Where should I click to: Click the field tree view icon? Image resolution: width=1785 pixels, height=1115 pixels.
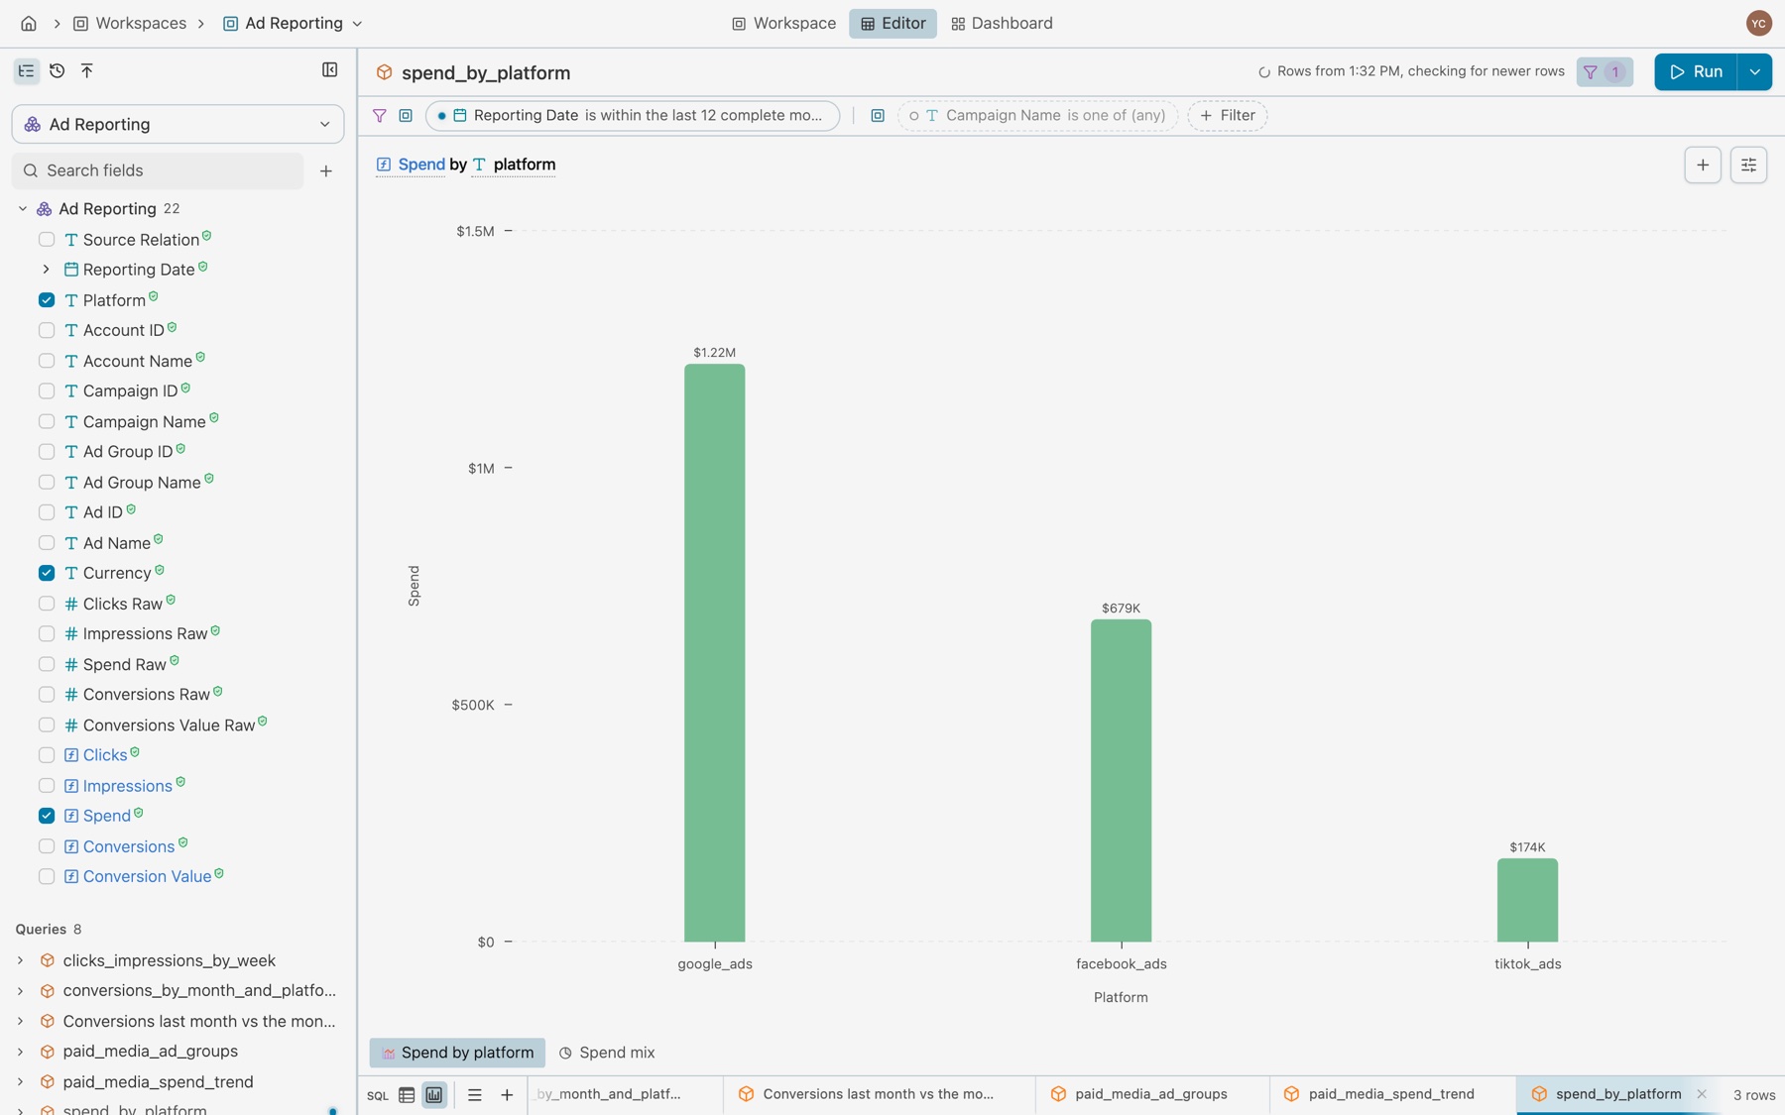pyautogui.click(x=26, y=70)
